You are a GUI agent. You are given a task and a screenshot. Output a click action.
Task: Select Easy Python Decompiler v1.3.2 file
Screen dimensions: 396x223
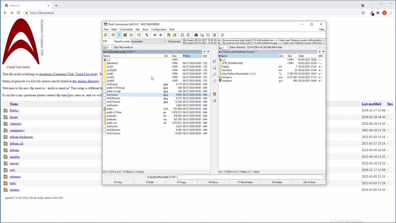[239, 74]
